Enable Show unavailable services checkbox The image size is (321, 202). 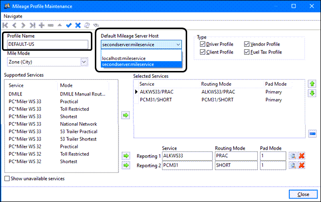coord(7,178)
